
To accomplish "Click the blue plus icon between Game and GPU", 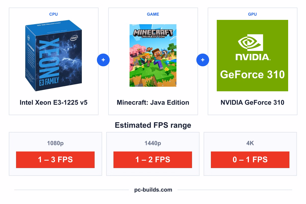I will point(203,60).
